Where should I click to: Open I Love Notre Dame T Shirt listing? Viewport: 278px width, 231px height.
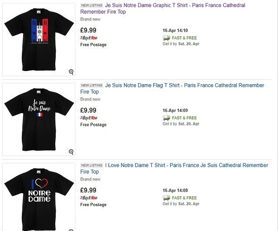[x=186, y=165]
